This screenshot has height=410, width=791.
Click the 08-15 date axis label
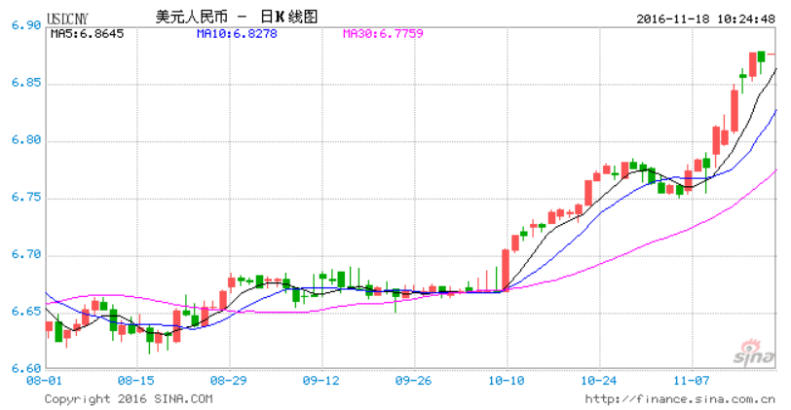coord(135,382)
